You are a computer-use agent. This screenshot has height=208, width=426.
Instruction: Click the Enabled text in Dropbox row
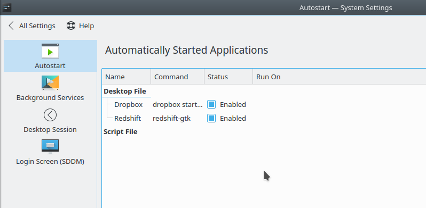233,104
